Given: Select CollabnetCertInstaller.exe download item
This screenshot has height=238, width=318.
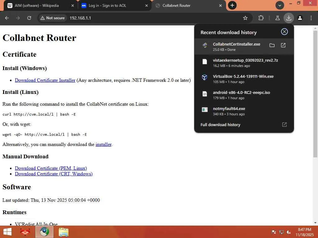Looking at the screenshot, I should tap(244, 46).
